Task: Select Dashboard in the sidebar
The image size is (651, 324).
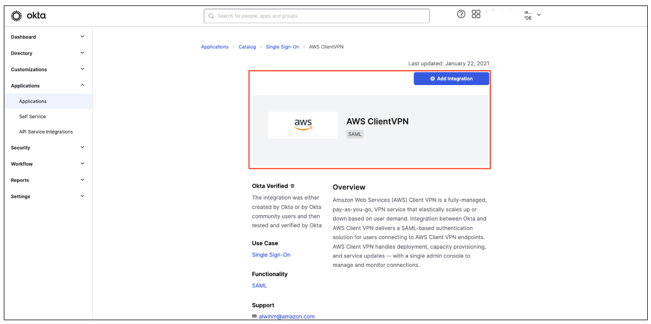Action: (x=23, y=37)
